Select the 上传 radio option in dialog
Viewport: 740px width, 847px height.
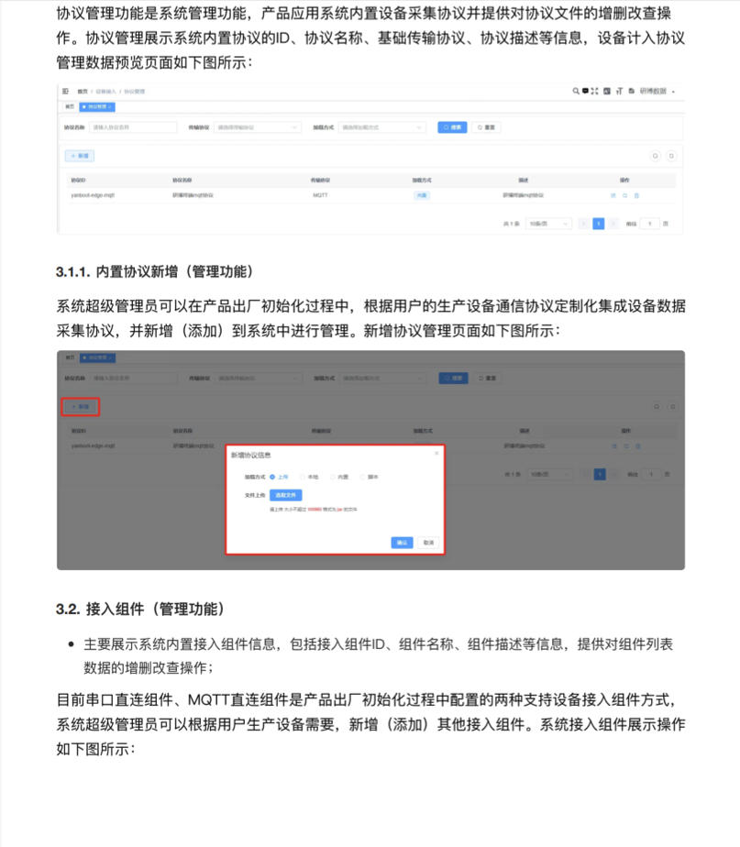click(279, 477)
